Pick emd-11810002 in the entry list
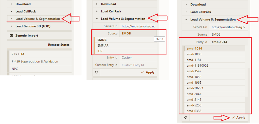The image size is (259, 124). tap(197, 66)
